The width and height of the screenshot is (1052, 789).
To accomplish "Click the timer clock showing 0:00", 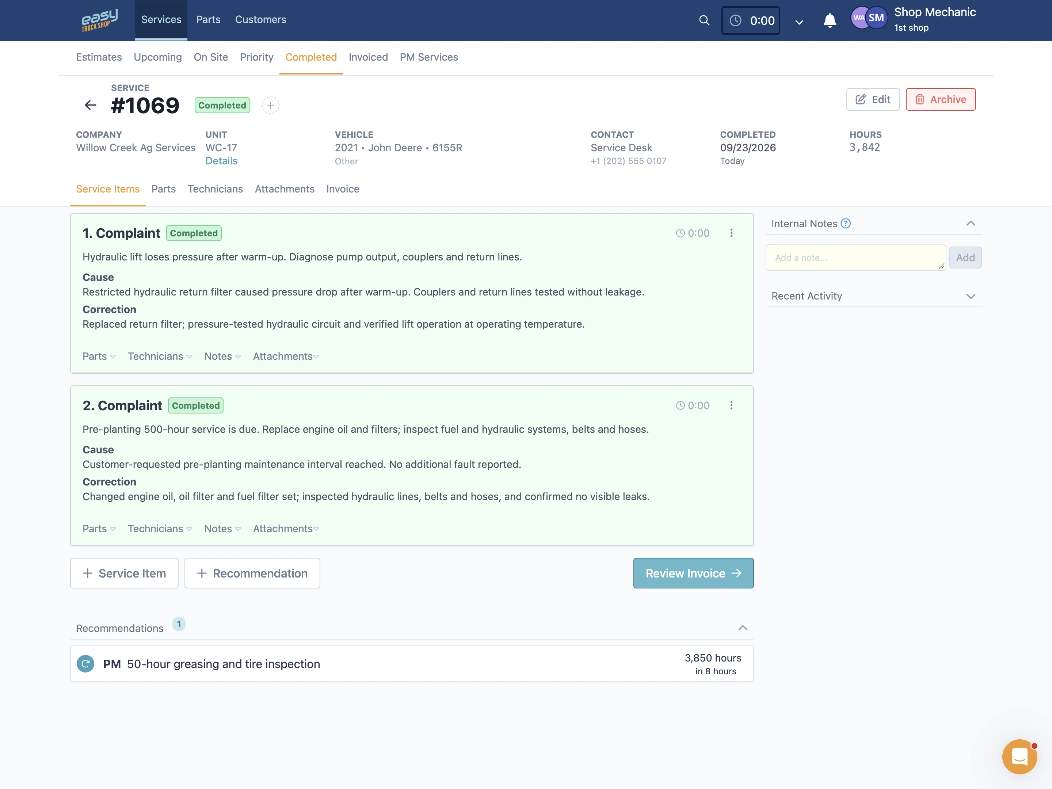I will [751, 20].
